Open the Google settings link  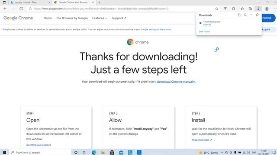point(149,29)
